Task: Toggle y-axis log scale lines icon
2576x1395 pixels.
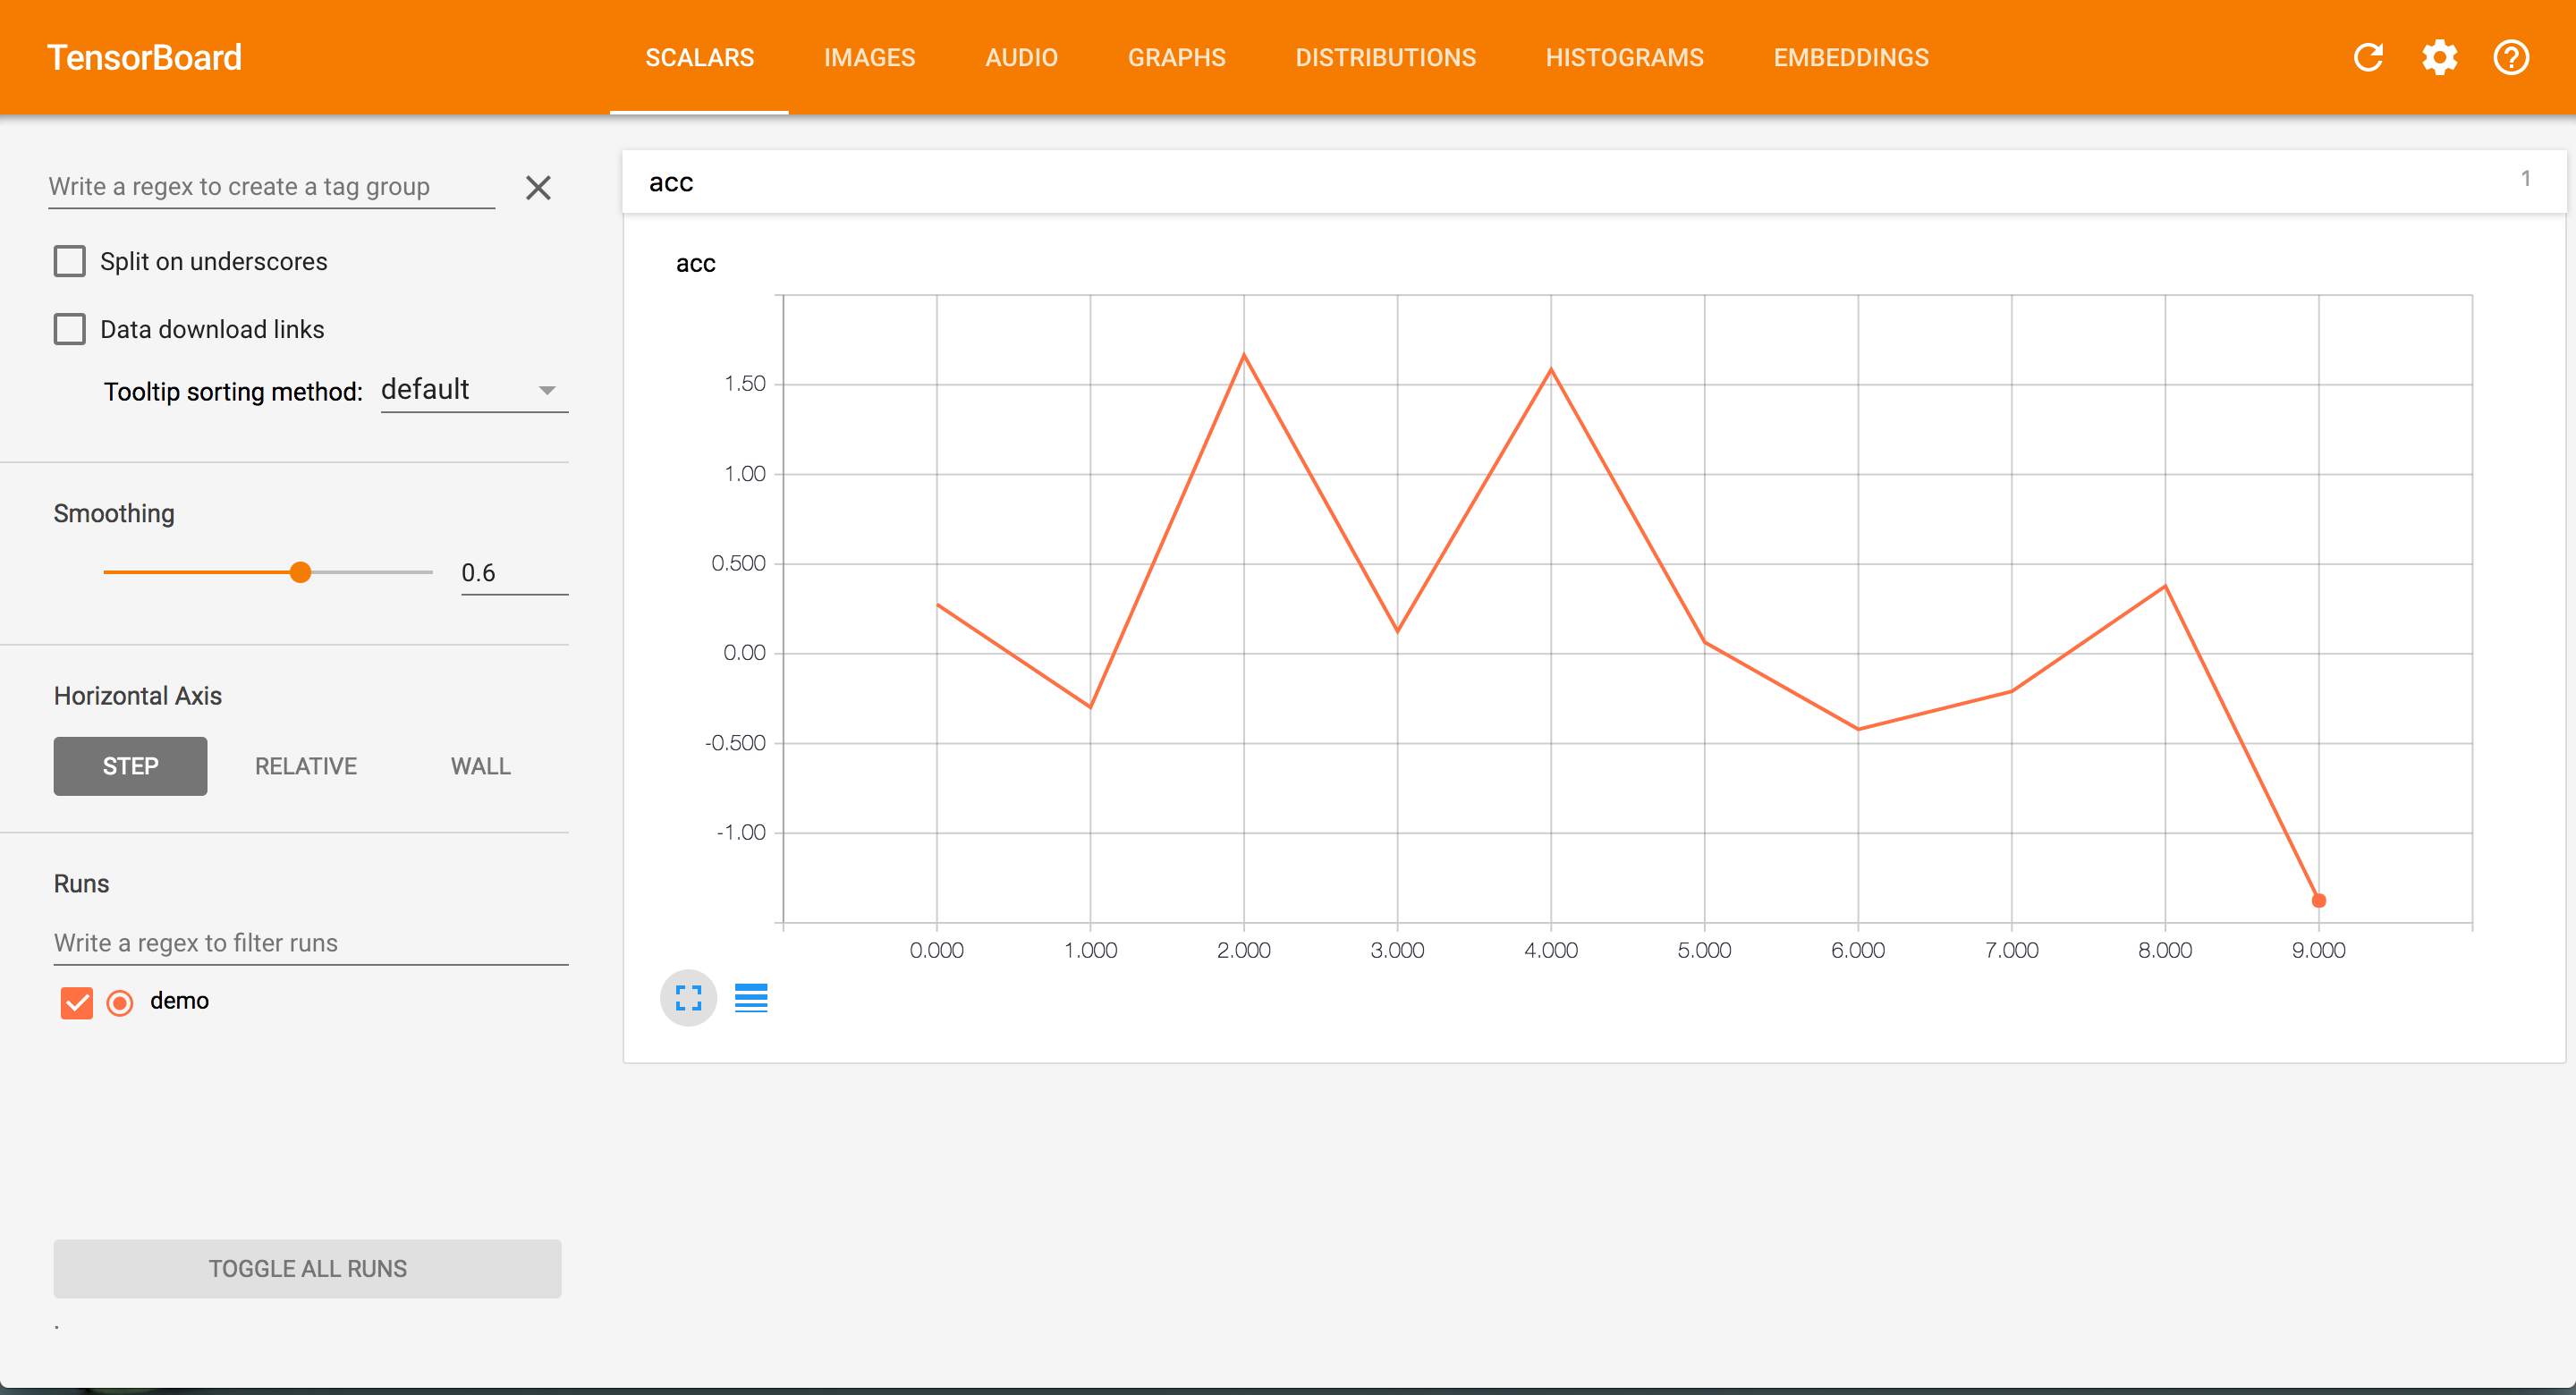Action: pyautogui.click(x=751, y=997)
